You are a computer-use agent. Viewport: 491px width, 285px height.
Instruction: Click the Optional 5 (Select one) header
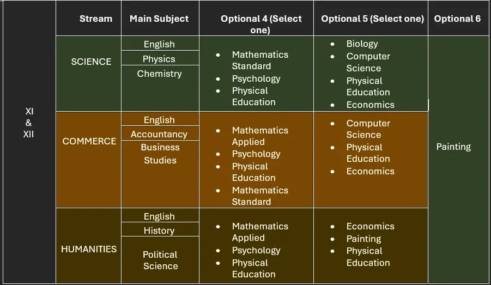372,19
